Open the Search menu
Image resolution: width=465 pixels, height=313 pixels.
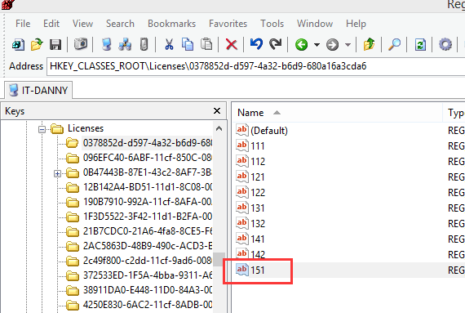(120, 24)
